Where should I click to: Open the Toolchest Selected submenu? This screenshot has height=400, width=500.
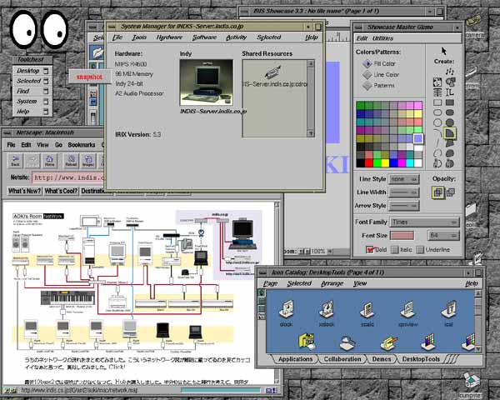32,81
